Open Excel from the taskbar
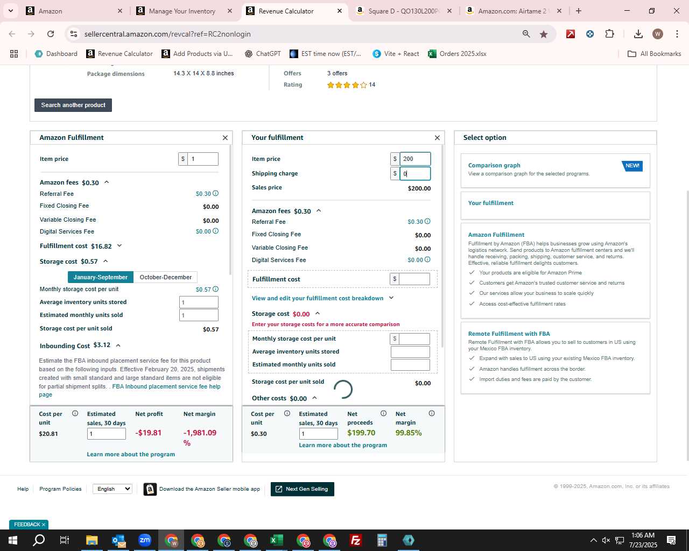Screen dimensions: 689x551 277,540
